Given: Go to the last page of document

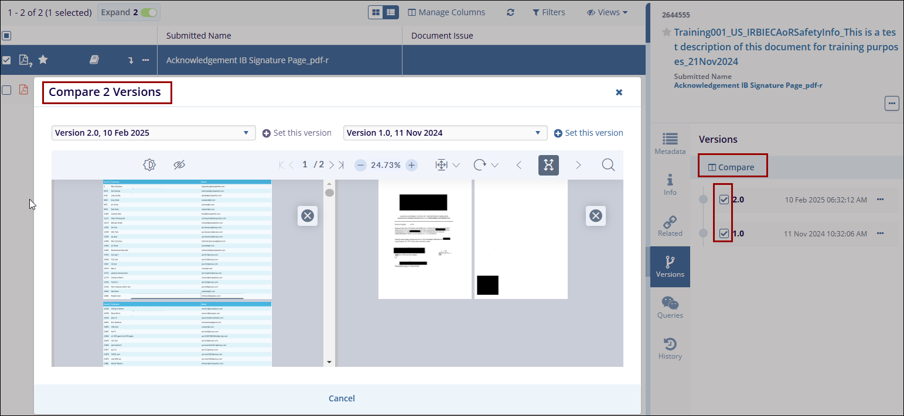Looking at the screenshot, I should click(x=342, y=165).
